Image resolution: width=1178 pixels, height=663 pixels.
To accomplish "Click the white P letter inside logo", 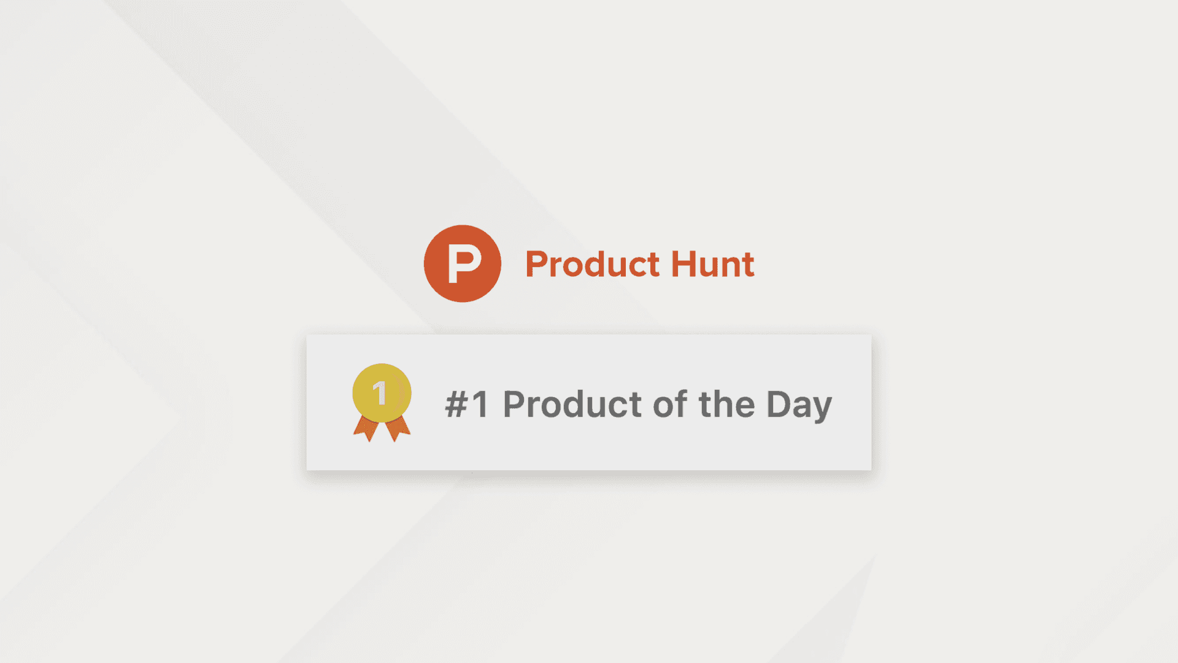I will coord(464,264).
